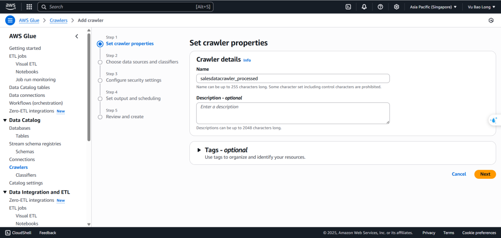Launch CloudShell from the top bar icon
Image resolution: width=501 pixels, height=238 pixels.
(348, 7)
